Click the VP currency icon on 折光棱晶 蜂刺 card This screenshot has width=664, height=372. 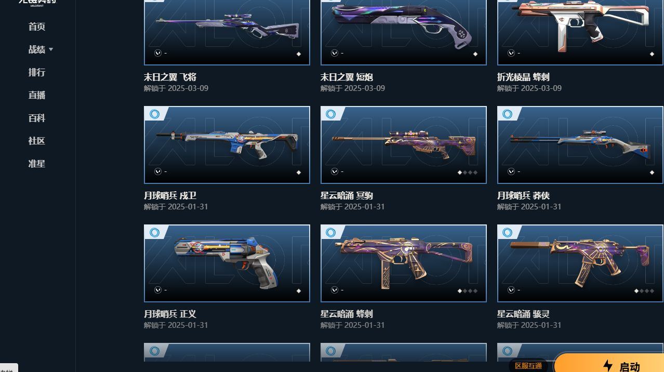point(511,53)
